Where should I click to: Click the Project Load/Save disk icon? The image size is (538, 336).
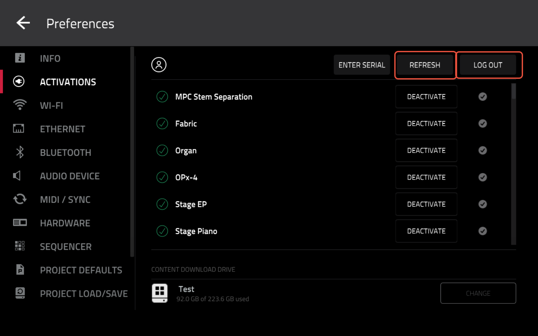20,293
